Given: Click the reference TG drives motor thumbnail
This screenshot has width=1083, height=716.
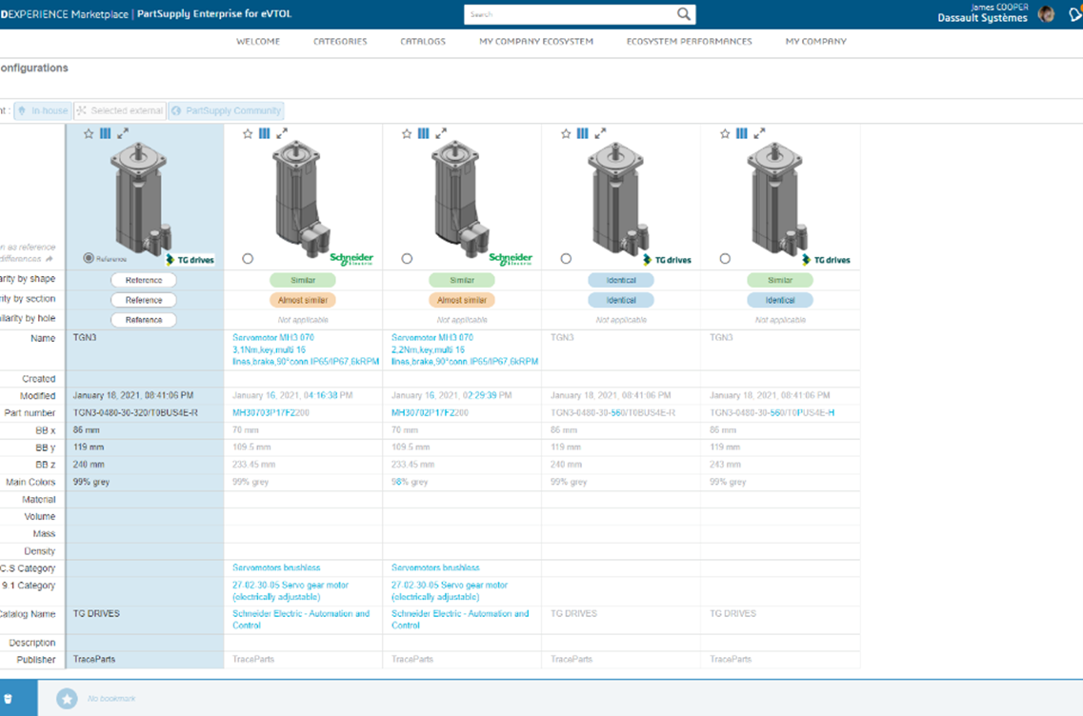Looking at the screenshot, I should [x=140, y=197].
